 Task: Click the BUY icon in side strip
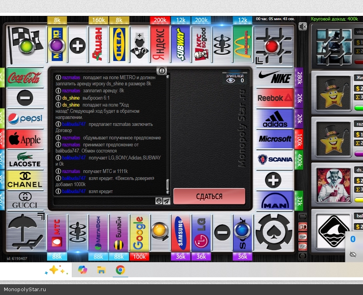[x=303, y=237]
